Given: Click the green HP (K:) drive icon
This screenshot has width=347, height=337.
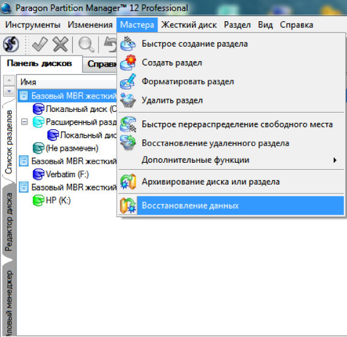Looking at the screenshot, I should (38, 200).
